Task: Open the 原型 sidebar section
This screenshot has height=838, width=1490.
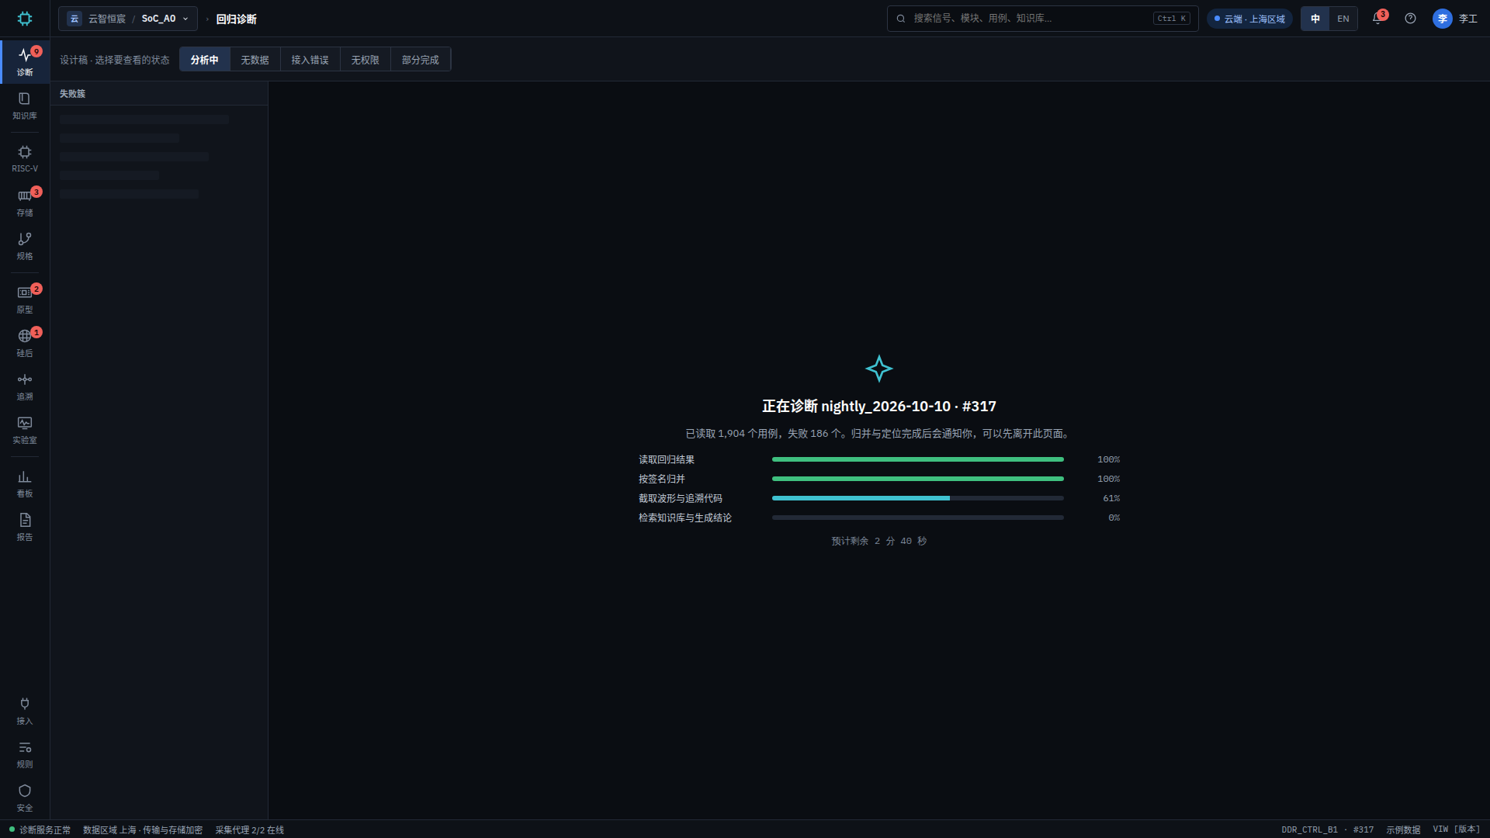Action: tap(25, 300)
